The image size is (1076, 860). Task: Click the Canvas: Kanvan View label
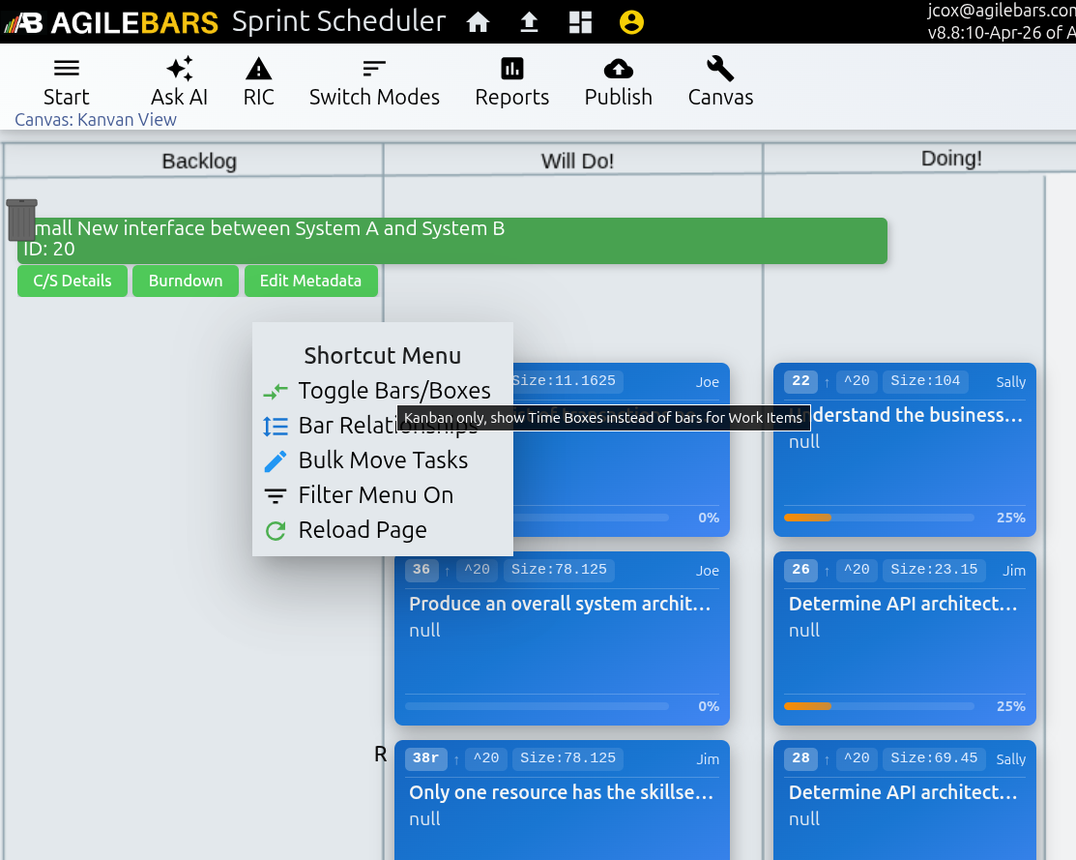tap(96, 120)
